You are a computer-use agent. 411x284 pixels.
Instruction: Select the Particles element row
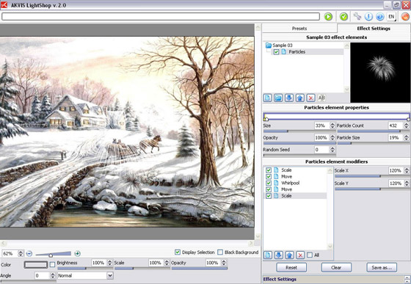click(308, 52)
